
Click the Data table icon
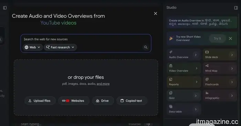[171, 106]
